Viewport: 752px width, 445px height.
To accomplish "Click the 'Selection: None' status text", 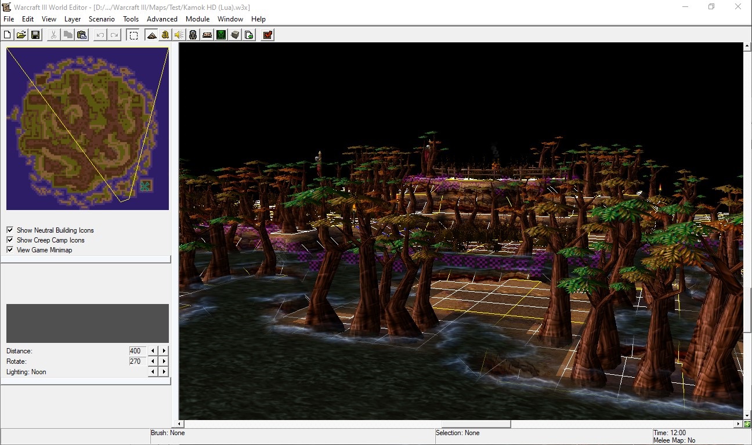I will pos(458,433).
